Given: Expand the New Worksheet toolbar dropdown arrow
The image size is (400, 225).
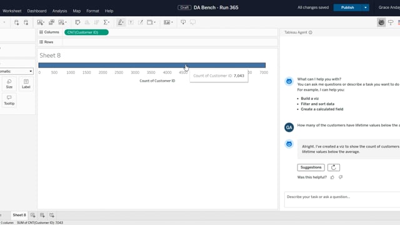Looking at the screenshot, I should [x=44, y=22].
